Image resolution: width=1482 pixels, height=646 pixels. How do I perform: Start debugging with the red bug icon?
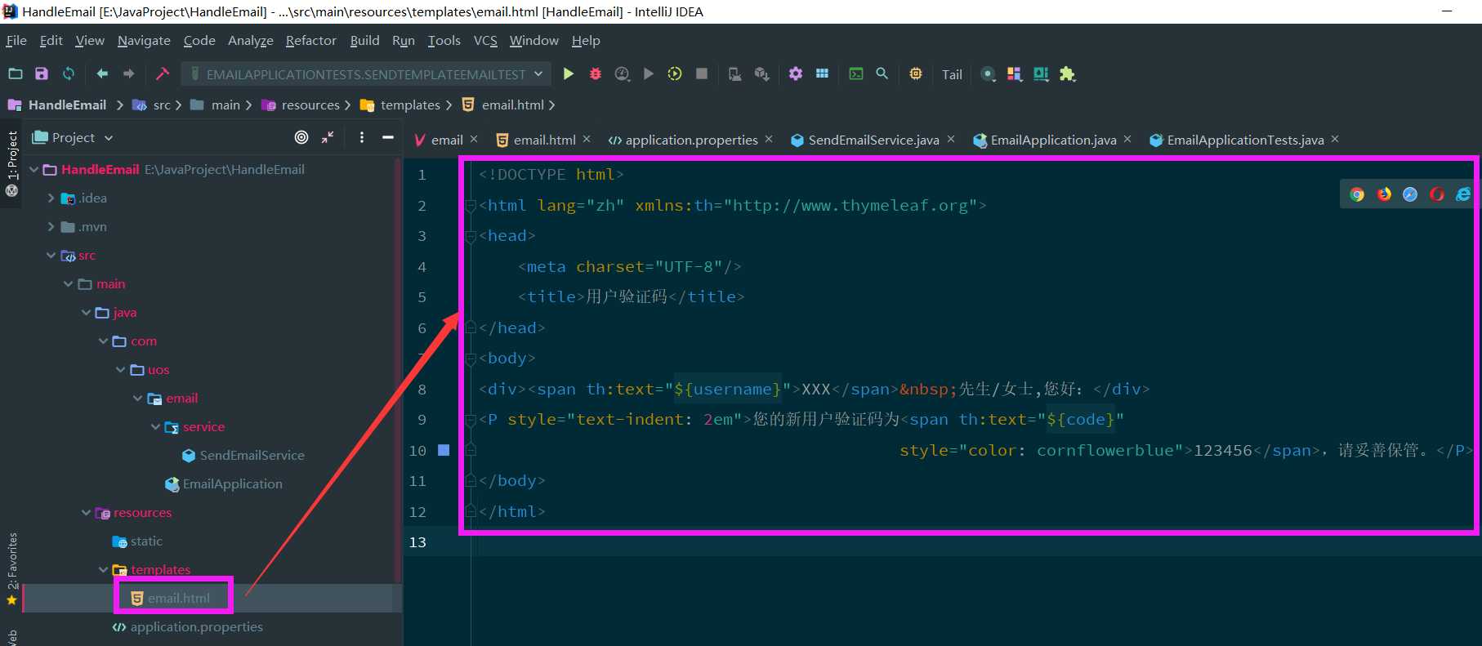(x=596, y=74)
